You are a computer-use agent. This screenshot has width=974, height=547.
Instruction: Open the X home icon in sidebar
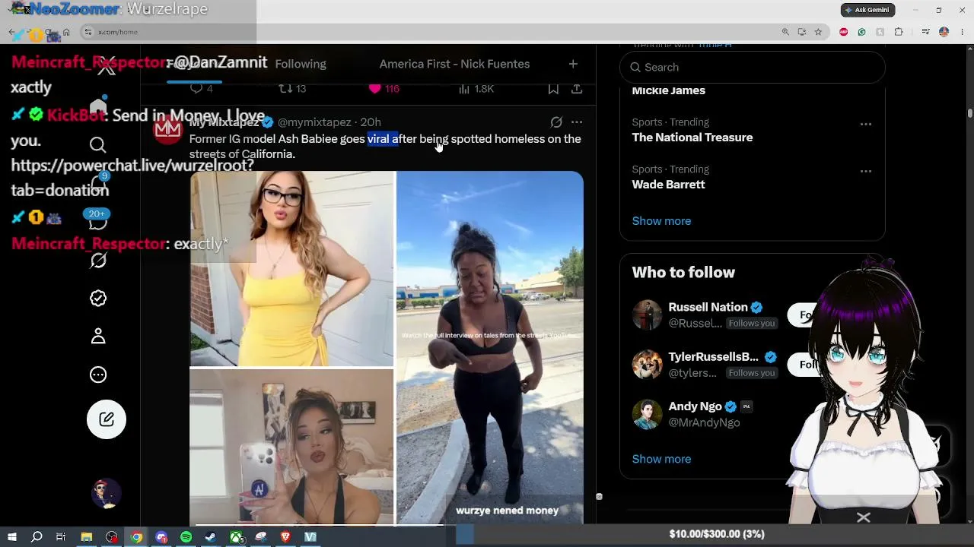[98, 105]
